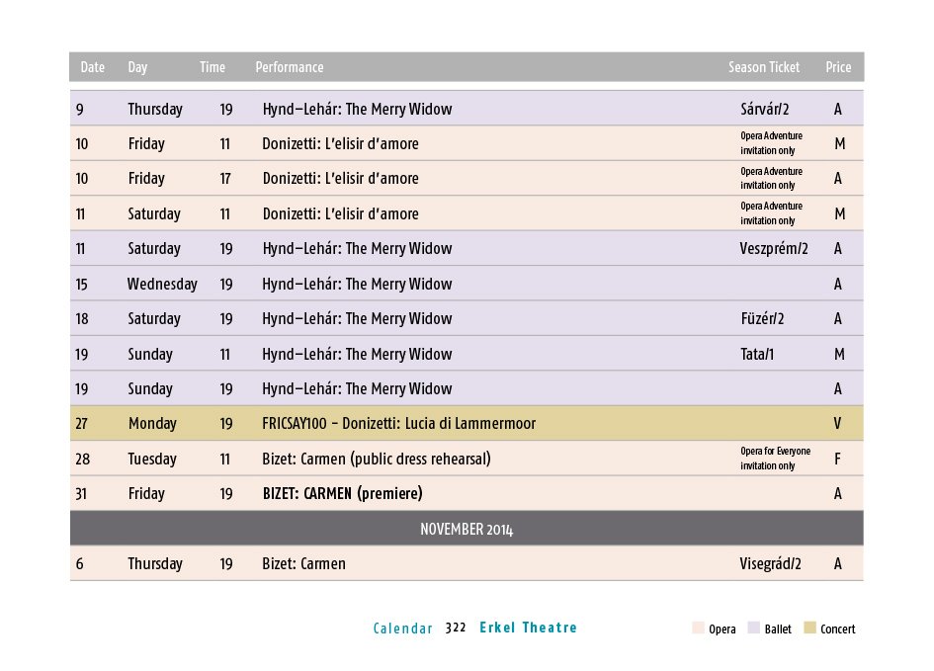The width and height of the screenshot is (934, 671).
Task: Open the FRICSAY100 Lucia di Lammermoor row
Action: pyautogui.click(x=467, y=423)
